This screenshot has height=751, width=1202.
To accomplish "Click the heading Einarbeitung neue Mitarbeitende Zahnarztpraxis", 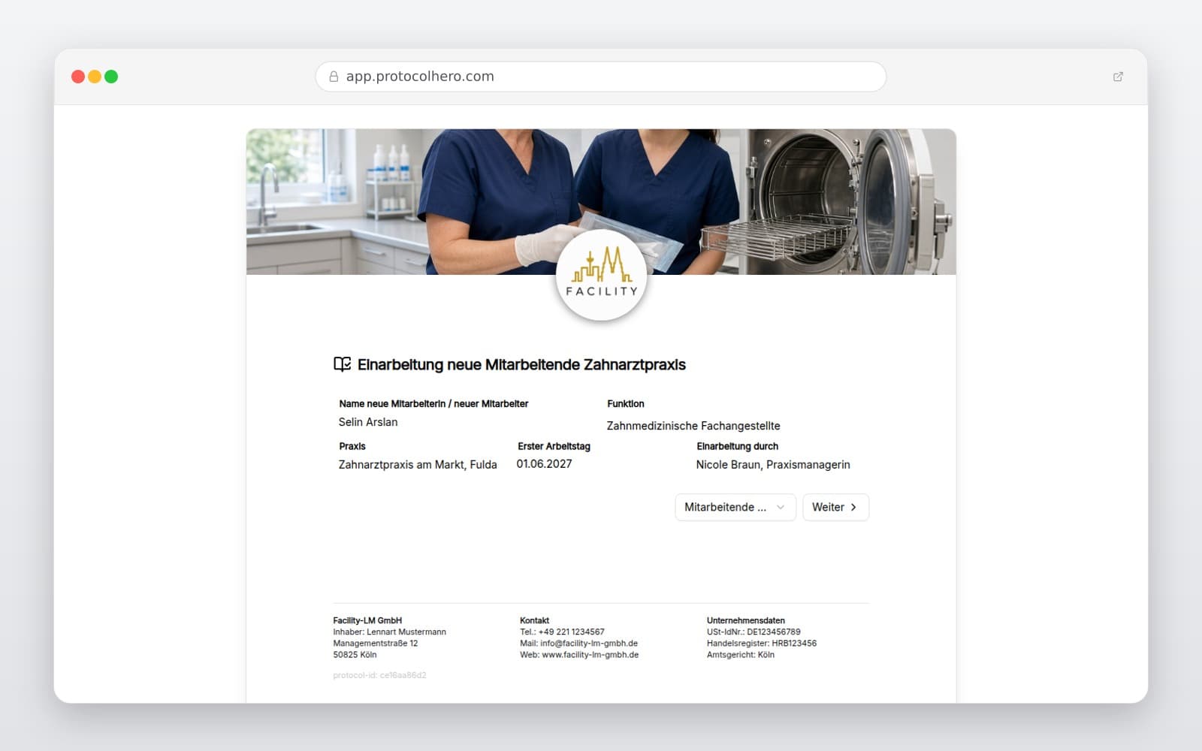I will click(x=521, y=364).
